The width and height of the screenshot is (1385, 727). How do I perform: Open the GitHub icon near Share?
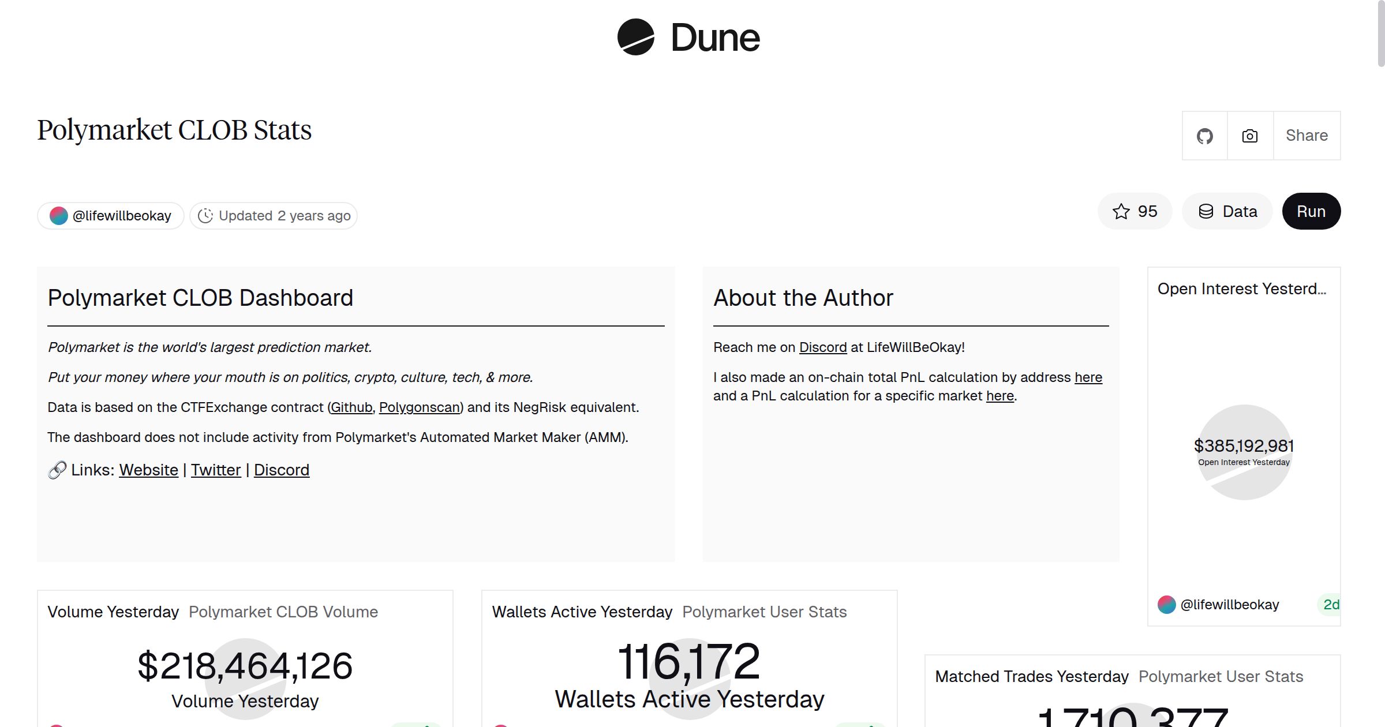[x=1205, y=136]
